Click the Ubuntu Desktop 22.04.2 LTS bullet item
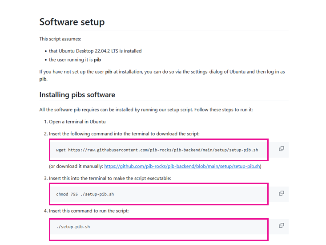Image resolution: width=326 pixels, height=245 pixels. (x=95, y=51)
